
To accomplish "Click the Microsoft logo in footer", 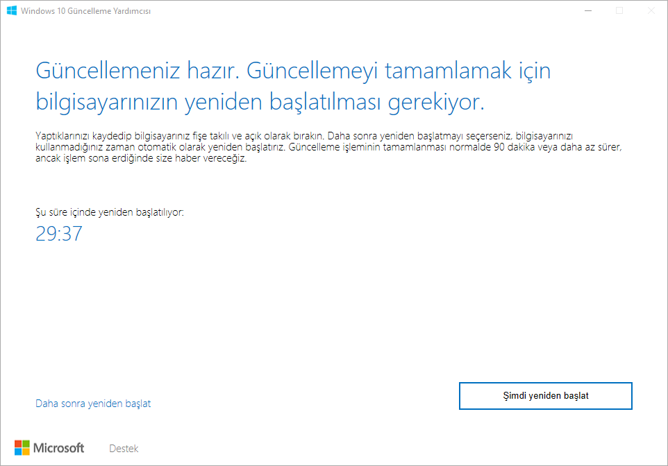I will 49,448.
